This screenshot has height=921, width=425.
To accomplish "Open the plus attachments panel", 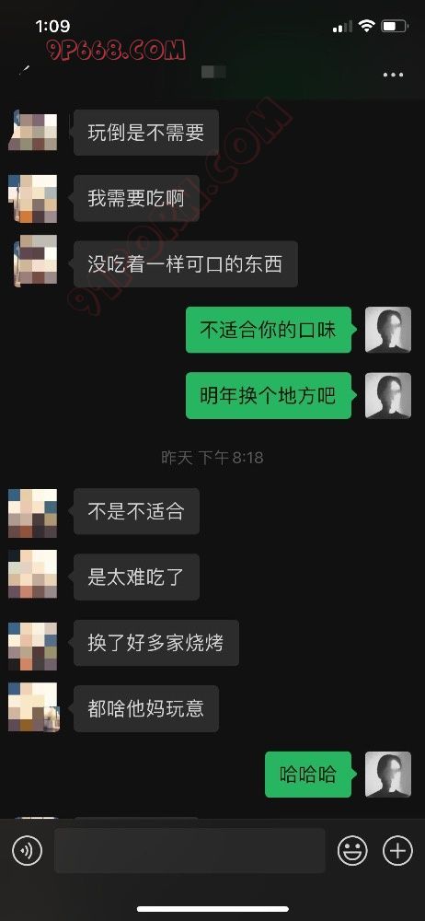I will (x=397, y=850).
